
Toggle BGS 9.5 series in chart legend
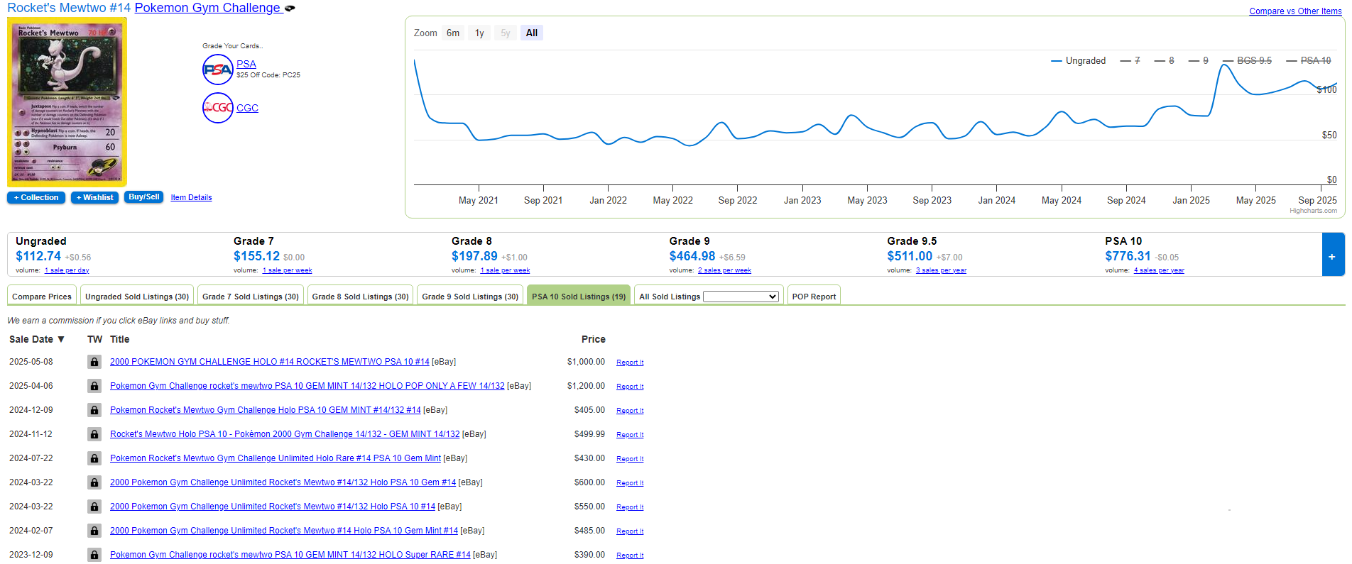[1248, 61]
